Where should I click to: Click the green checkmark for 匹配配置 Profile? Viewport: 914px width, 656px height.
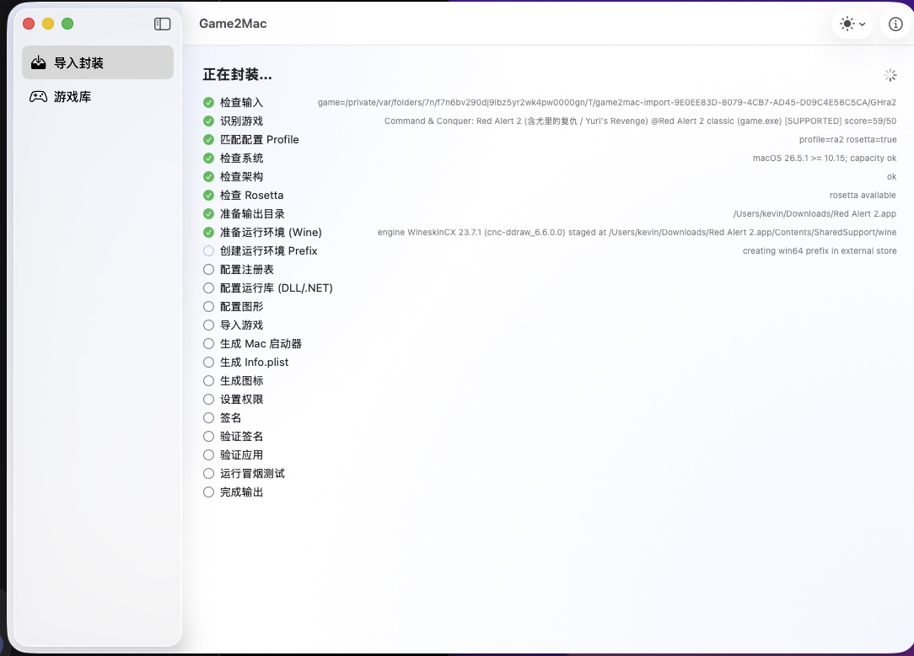click(208, 140)
